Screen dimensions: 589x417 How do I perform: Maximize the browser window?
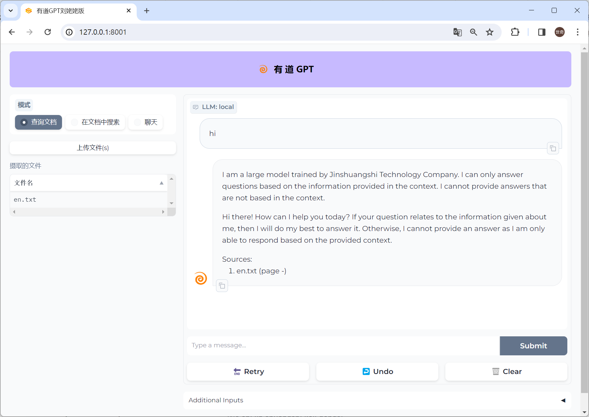[x=554, y=10]
